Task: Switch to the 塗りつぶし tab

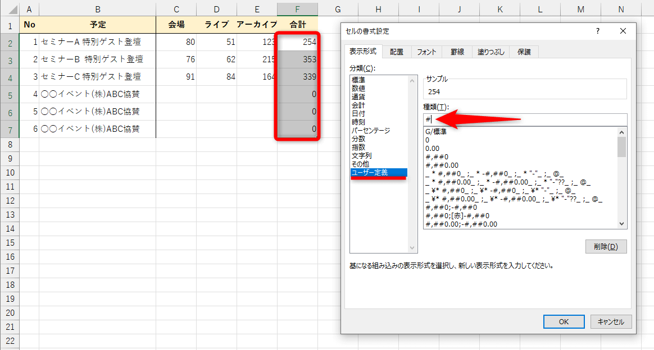Action: pos(492,51)
